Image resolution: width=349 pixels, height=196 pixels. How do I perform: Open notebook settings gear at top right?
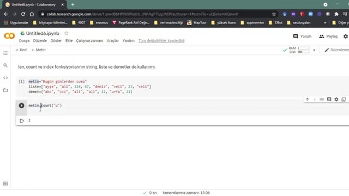(x=345, y=36)
